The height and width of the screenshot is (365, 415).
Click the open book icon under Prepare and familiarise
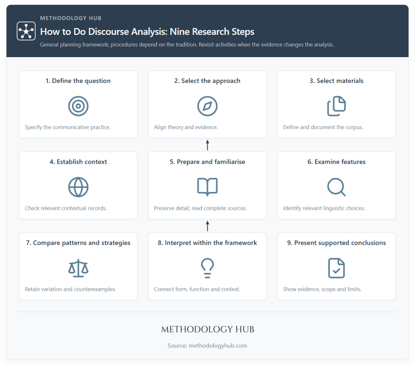pos(207,187)
